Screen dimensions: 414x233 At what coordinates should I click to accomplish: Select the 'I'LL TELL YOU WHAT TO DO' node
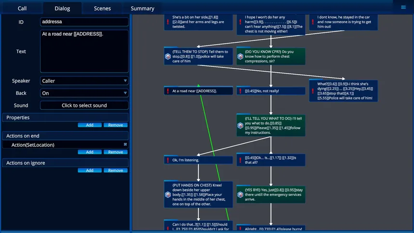tap(271, 125)
